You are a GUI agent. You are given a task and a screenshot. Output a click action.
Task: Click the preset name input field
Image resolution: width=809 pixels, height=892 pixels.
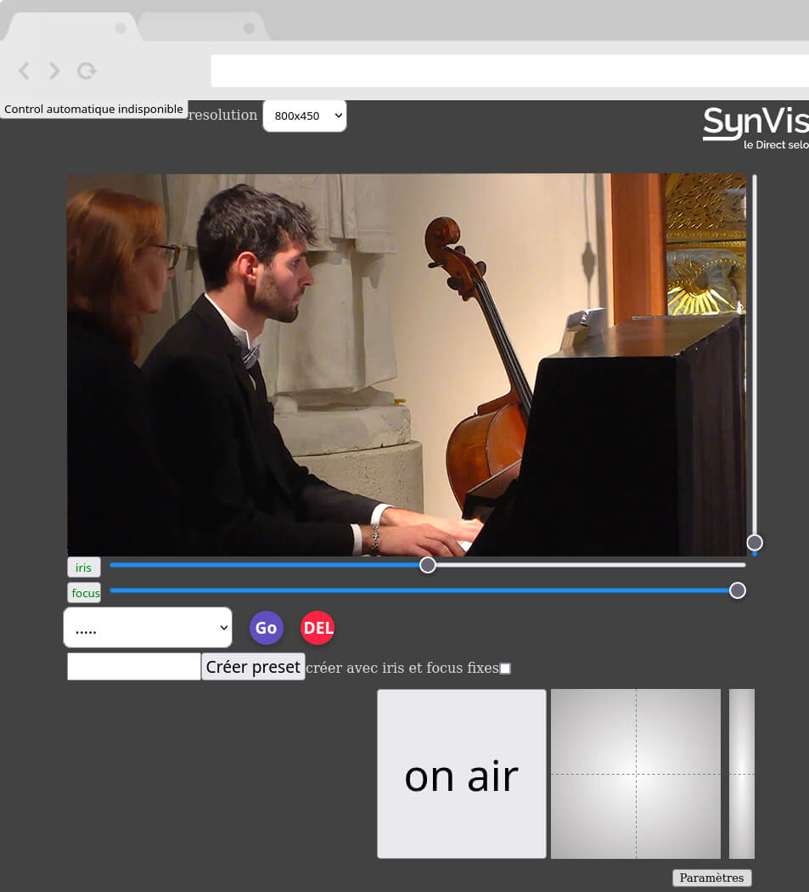(x=133, y=666)
